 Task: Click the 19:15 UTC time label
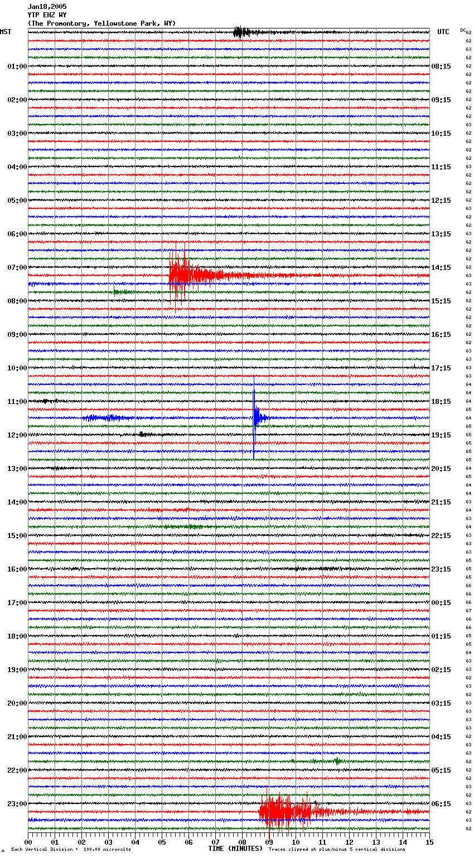coord(441,435)
